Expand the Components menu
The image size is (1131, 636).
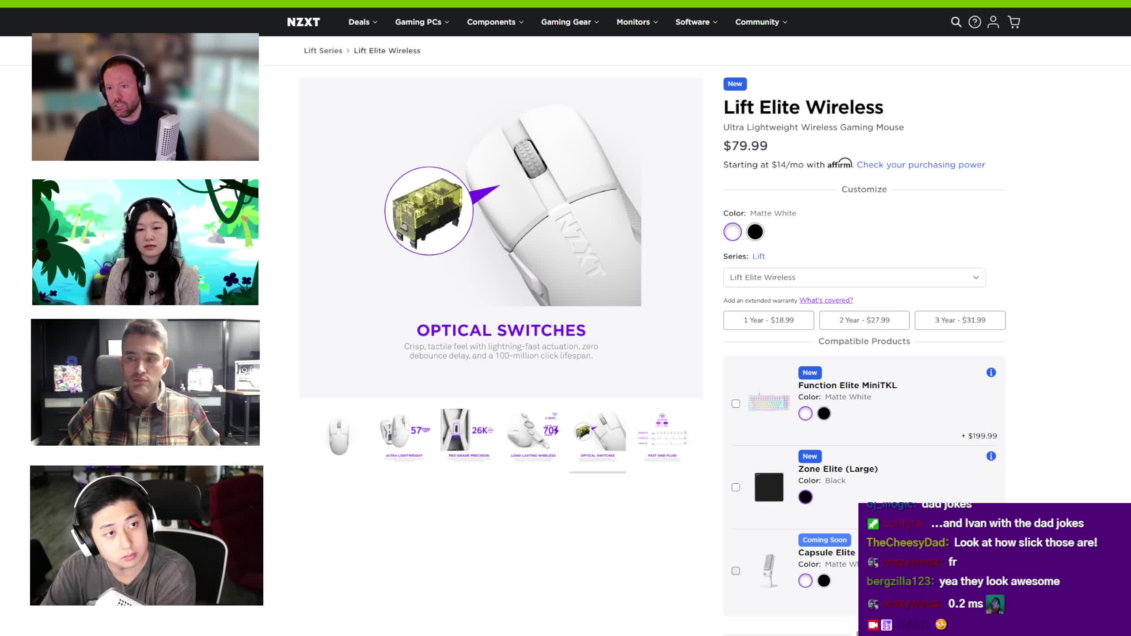coord(495,22)
